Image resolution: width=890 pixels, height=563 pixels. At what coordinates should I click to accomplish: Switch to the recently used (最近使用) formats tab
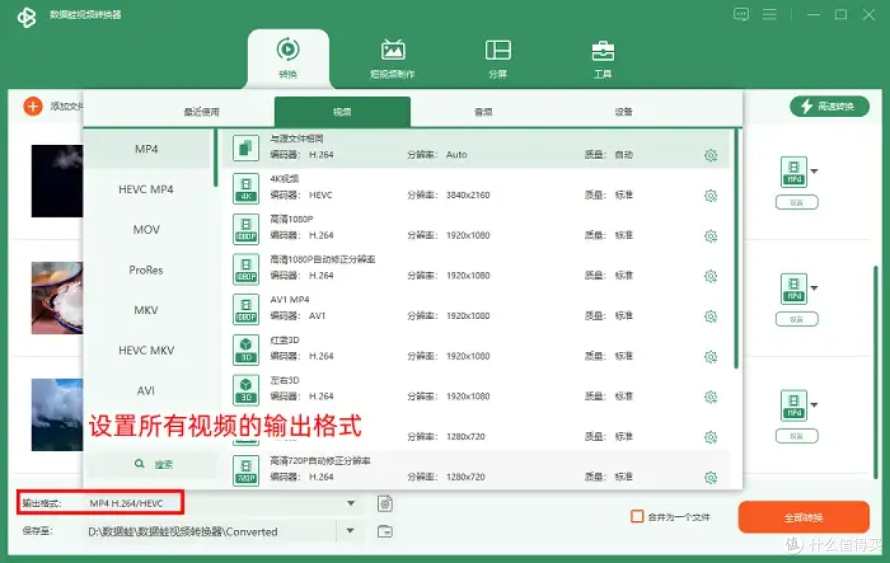202,112
